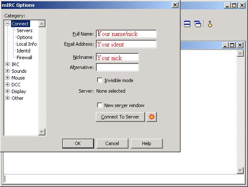Select the Identd tree item
Screen dimensions: 248x187
23,51
